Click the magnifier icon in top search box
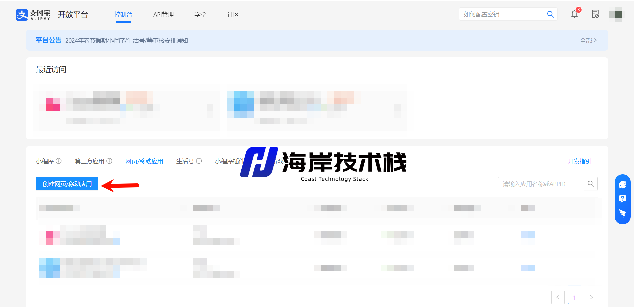This screenshot has height=307, width=634. [550, 14]
